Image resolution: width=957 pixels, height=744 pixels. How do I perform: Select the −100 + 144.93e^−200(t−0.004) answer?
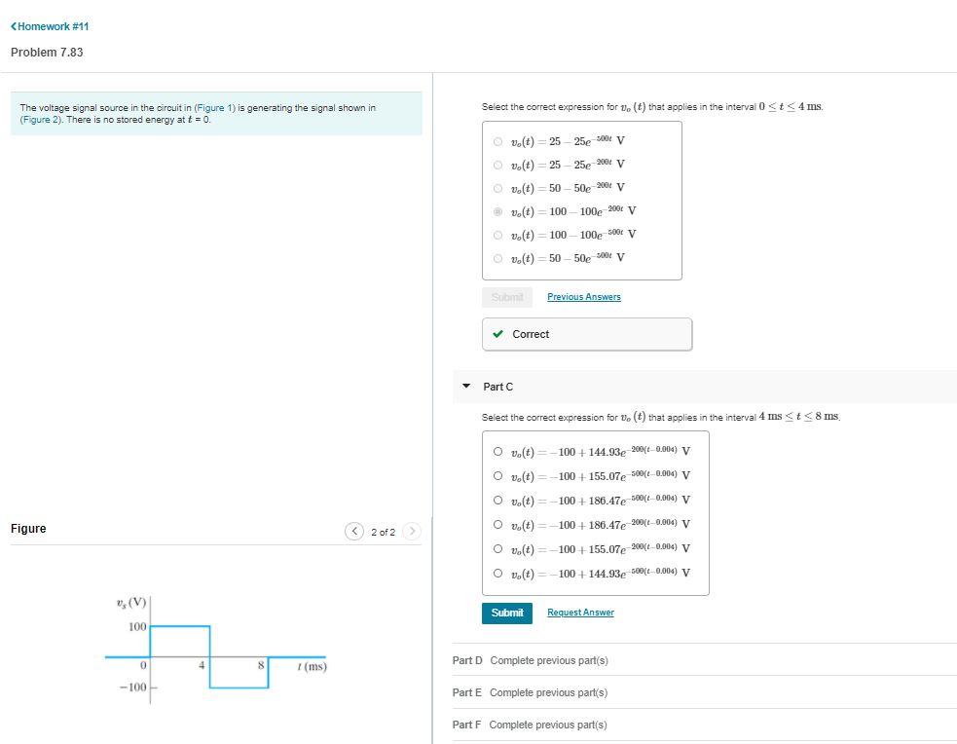click(497, 451)
